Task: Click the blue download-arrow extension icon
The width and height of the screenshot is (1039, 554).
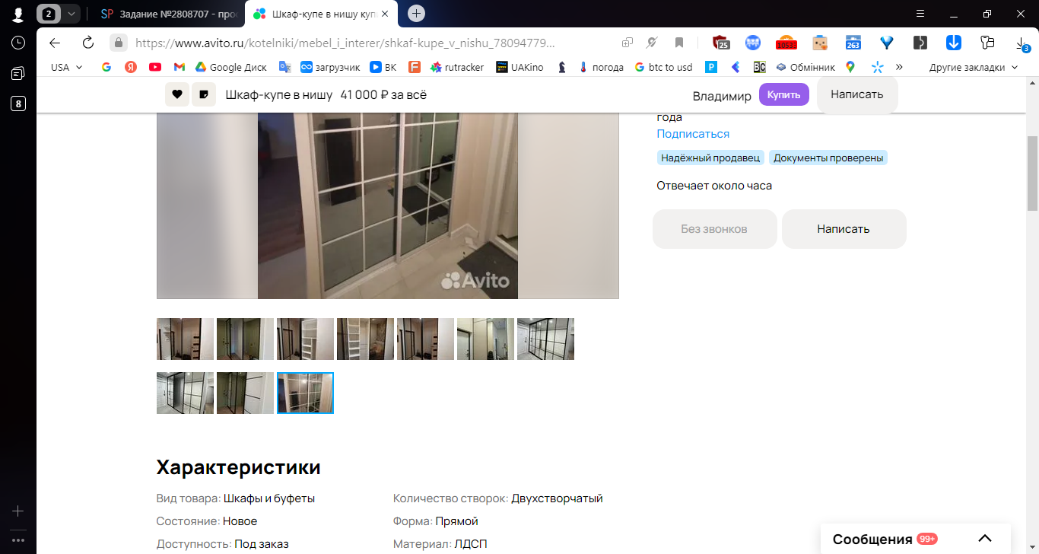Action: pyautogui.click(x=954, y=43)
